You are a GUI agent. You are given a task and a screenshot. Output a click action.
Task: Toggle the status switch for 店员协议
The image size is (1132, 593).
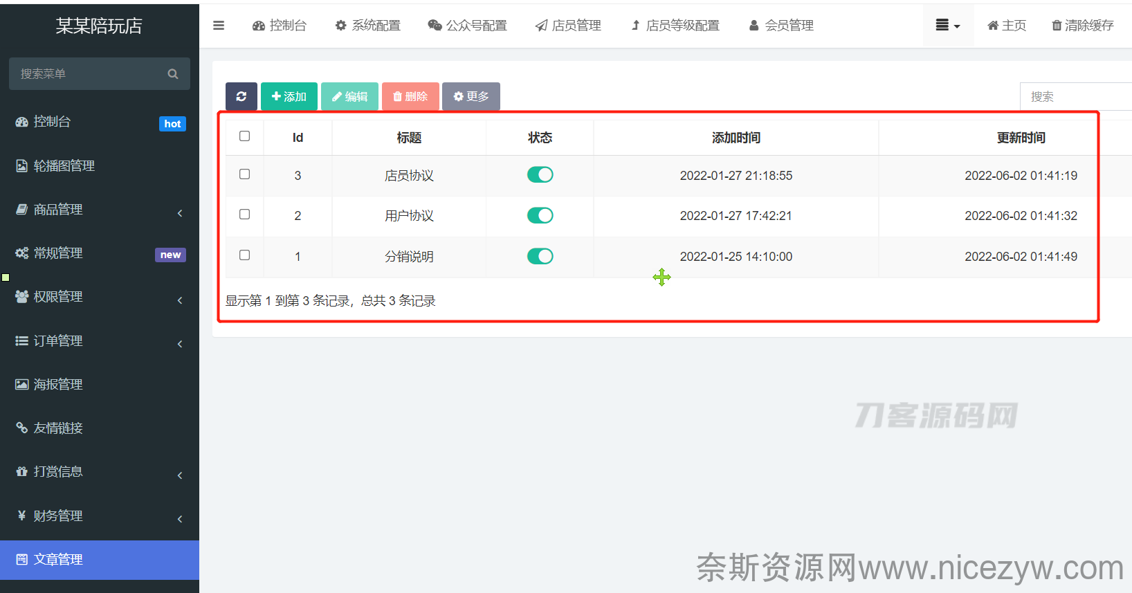point(540,175)
